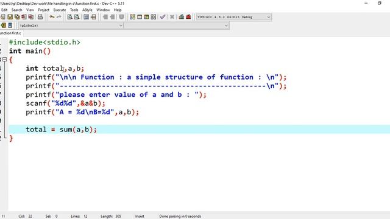Select the function first.c editor tab
390x219 pixels.
tap(11, 33)
